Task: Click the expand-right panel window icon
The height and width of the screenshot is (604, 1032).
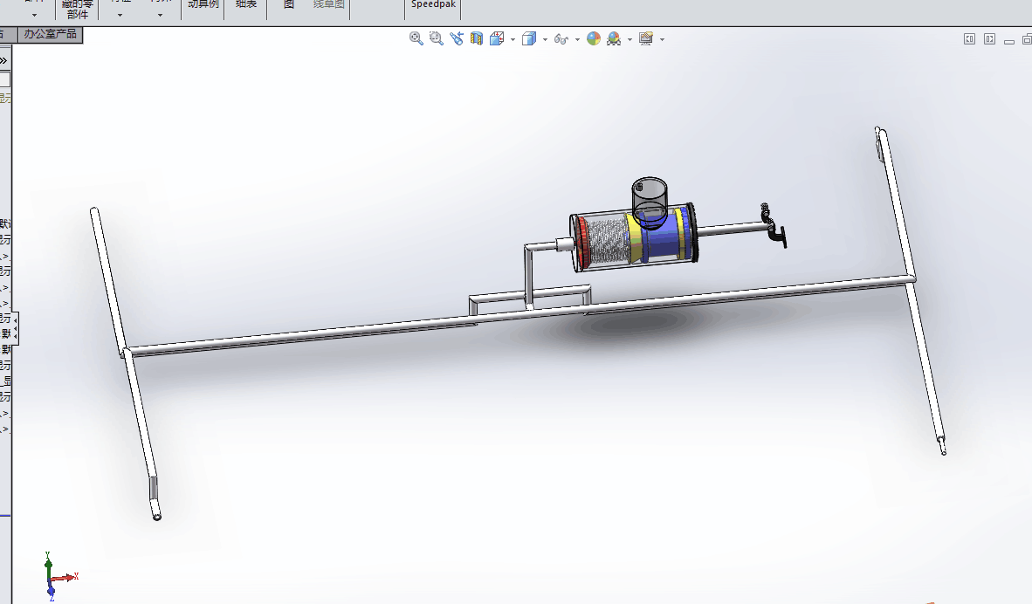Action: tap(989, 39)
